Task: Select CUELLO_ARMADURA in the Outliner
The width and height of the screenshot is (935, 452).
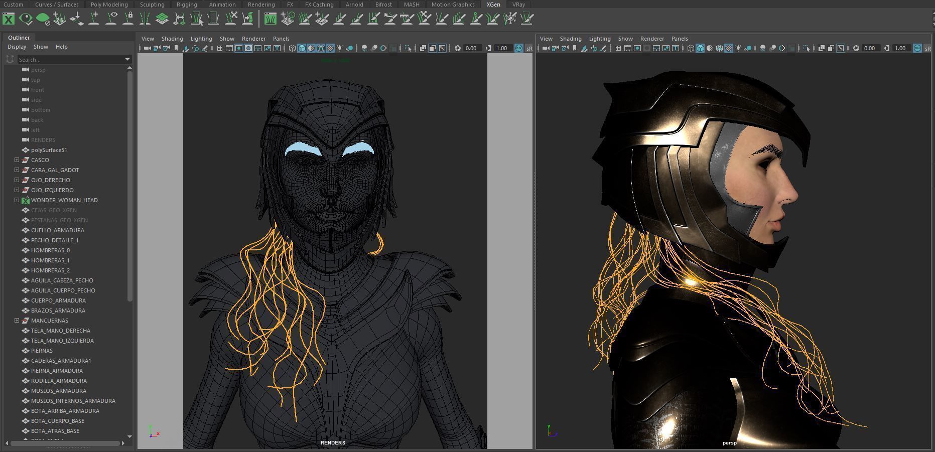Action: 58,230
